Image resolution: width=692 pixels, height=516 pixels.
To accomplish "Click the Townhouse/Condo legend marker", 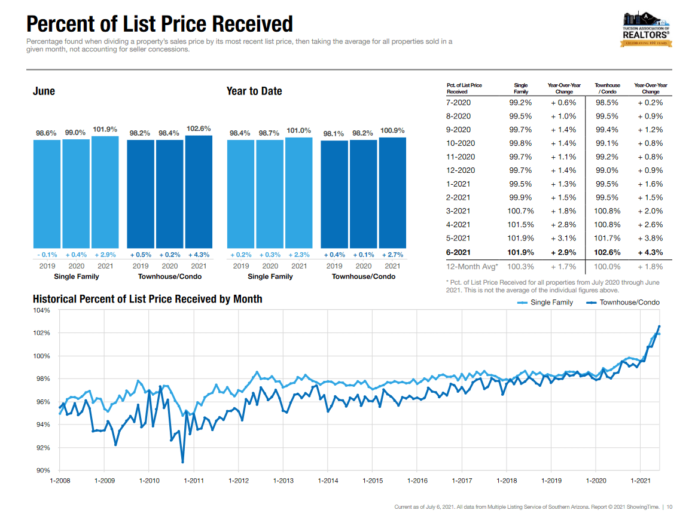I will (x=592, y=303).
